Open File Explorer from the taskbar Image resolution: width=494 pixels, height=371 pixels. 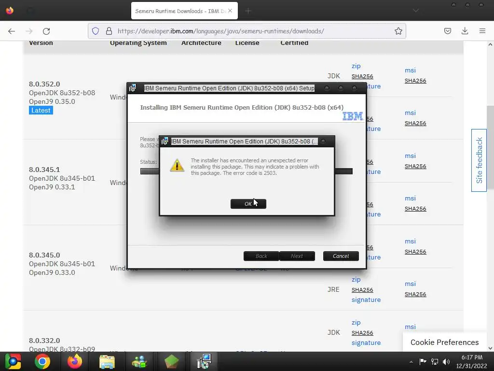click(x=107, y=361)
